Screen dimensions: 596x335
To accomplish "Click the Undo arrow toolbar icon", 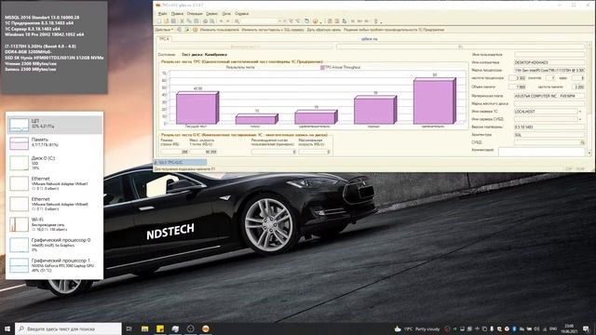I will coord(222,21).
